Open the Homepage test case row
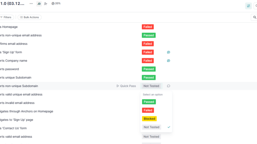257x144 pixels. point(9,27)
